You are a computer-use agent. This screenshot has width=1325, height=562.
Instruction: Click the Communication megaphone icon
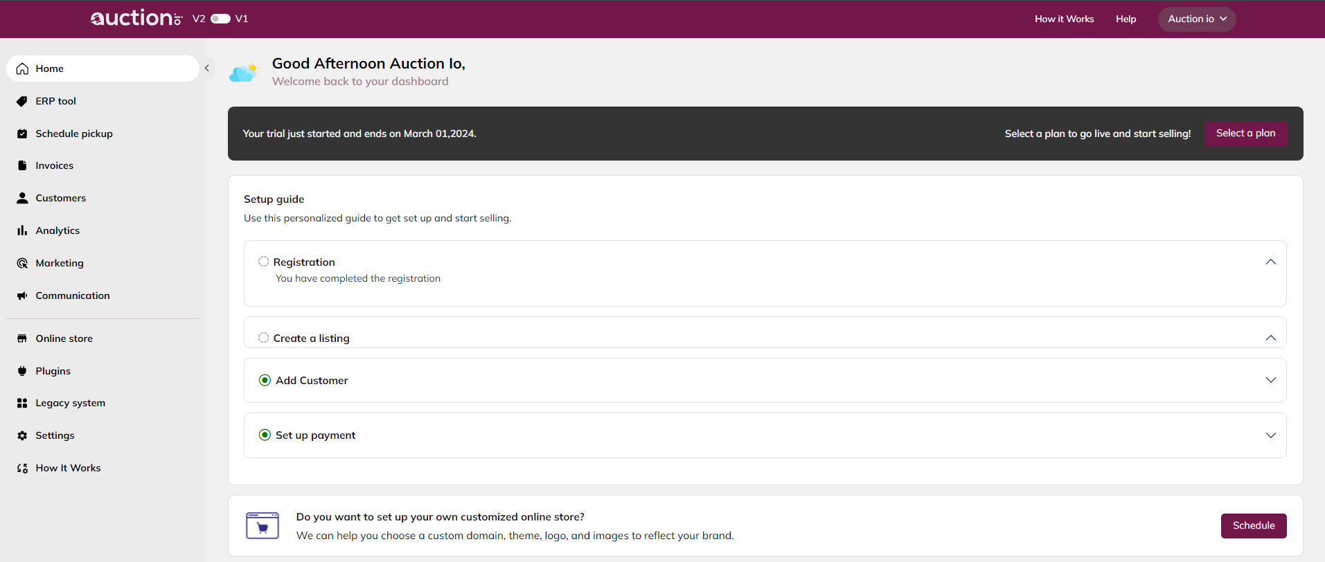pos(22,296)
